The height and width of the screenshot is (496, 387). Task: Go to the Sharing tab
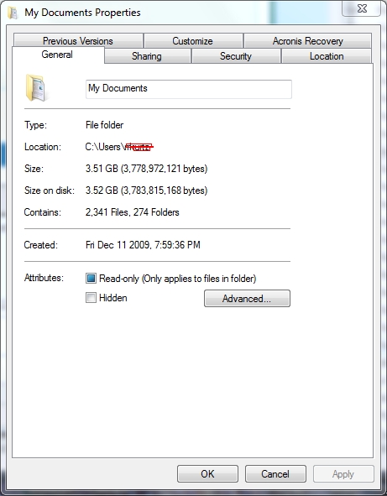click(147, 56)
